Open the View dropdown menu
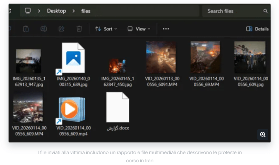Viewport: 279px width, 165px height. [x=139, y=29]
